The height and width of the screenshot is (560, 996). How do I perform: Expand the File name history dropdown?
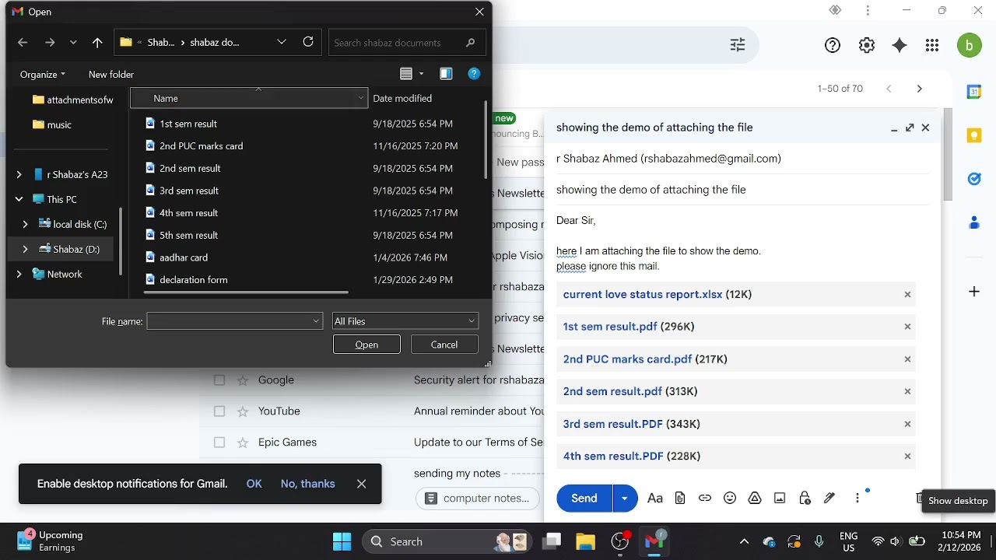316,321
